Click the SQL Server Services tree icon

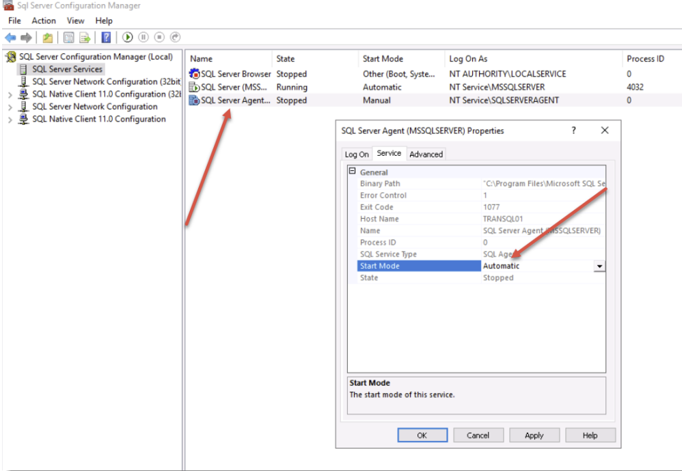pyautogui.click(x=23, y=69)
